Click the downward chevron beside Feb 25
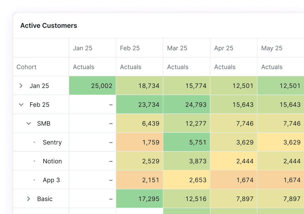The image size is (304, 214). coord(21,104)
